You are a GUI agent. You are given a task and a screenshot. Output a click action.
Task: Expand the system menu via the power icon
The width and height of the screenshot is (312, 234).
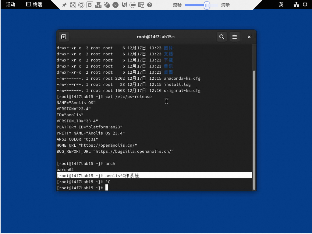tap(305, 5)
